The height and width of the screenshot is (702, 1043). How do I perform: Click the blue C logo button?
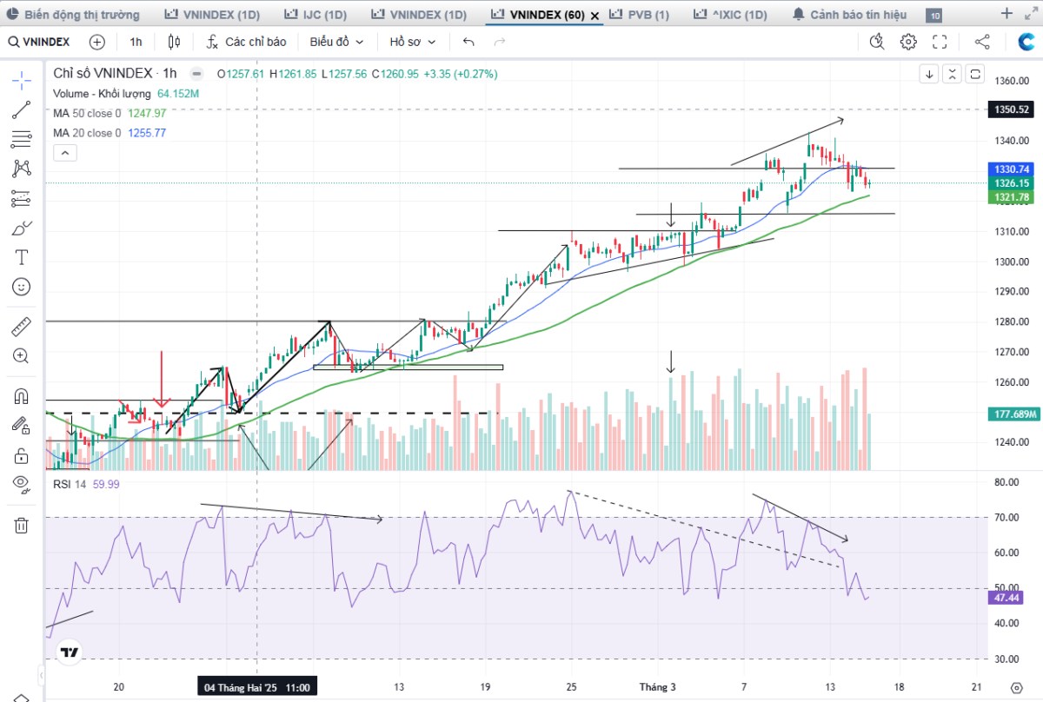[1026, 42]
